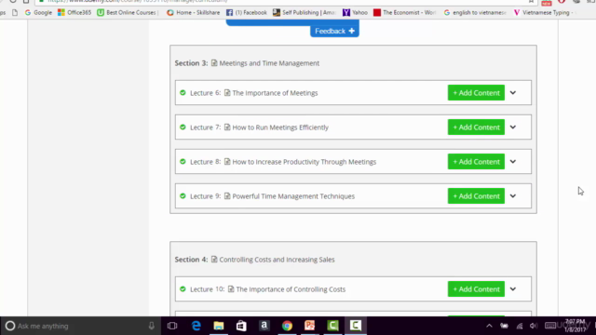Select 'Powerful Time Management Techniques' title

pyautogui.click(x=293, y=196)
